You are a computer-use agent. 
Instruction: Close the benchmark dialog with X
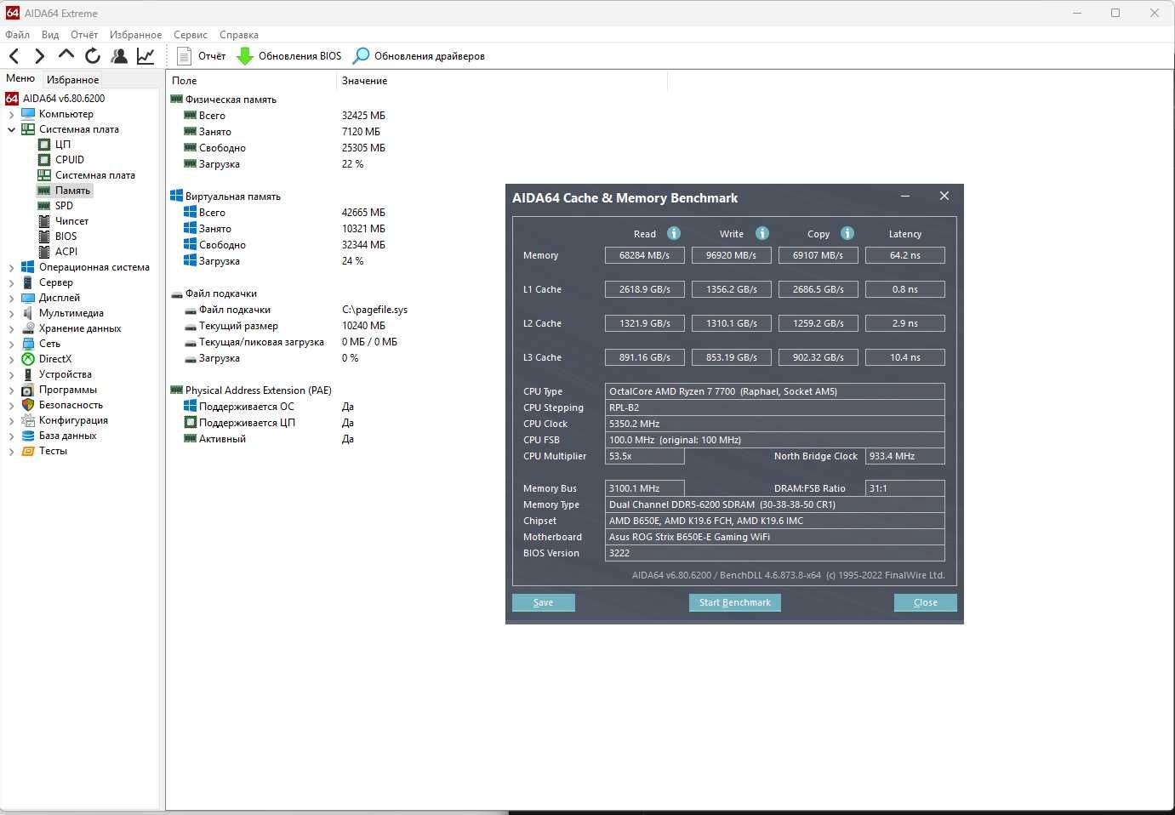pyautogui.click(x=944, y=196)
